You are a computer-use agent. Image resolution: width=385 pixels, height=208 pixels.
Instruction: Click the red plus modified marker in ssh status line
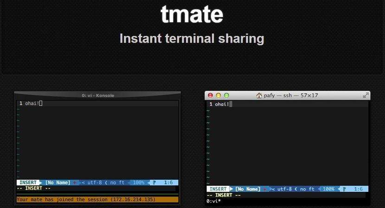(265, 189)
